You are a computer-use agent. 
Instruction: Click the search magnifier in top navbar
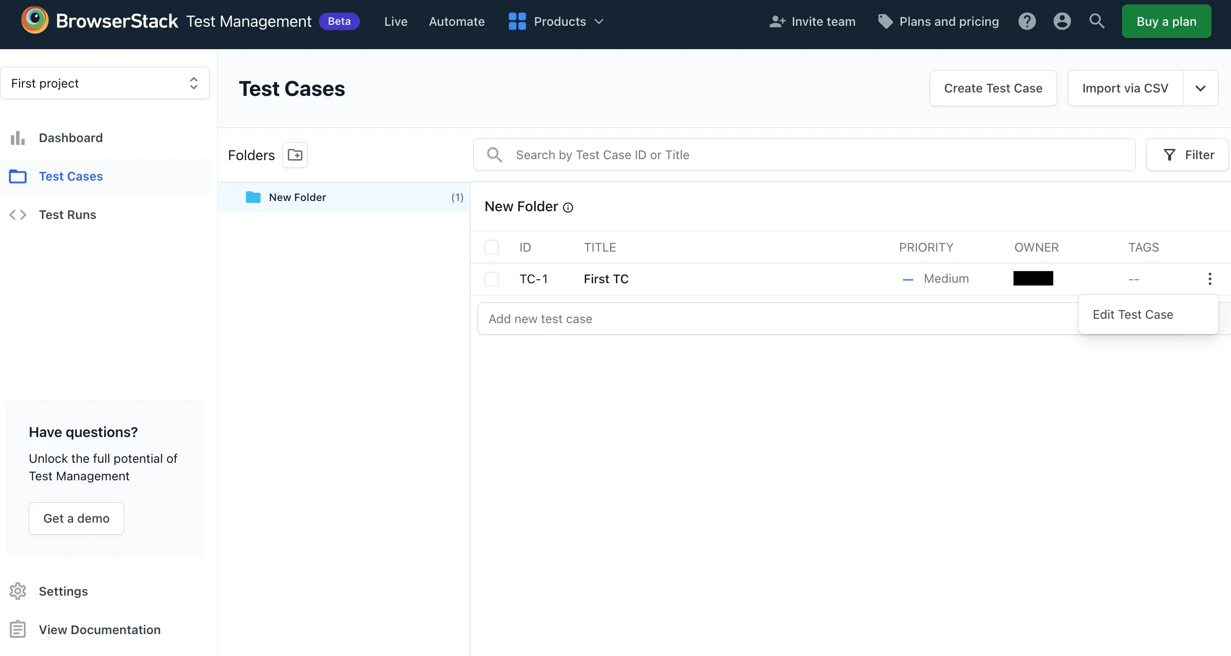pyautogui.click(x=1097, y=21)
